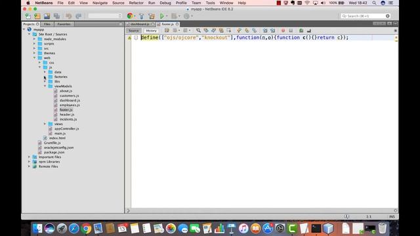This screenshot has width=420, height=236.
Task: Click the Shift Line Right icon
Action: pyautogui.click(x=272, y=31)
